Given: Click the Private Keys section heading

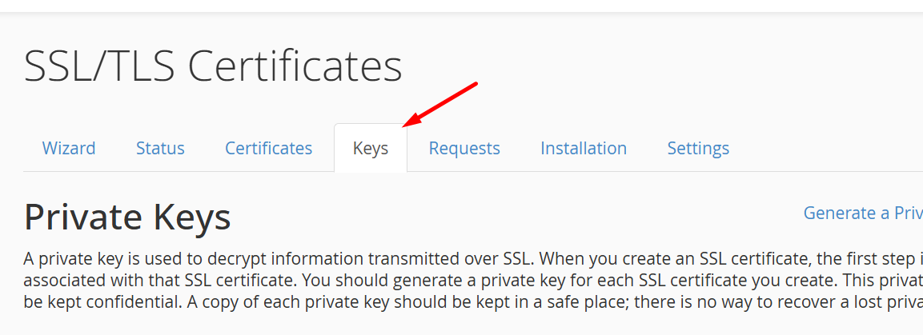Looking at the screenshot, I should pyautogui.click(x=127, y=216).
